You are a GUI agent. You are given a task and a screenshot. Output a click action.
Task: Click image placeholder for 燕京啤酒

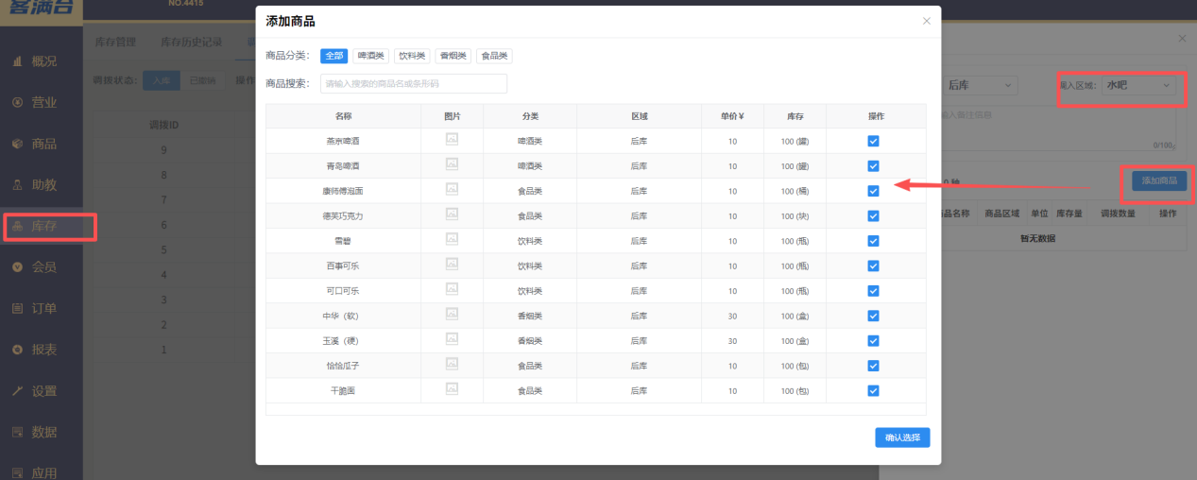click(452, 140)
